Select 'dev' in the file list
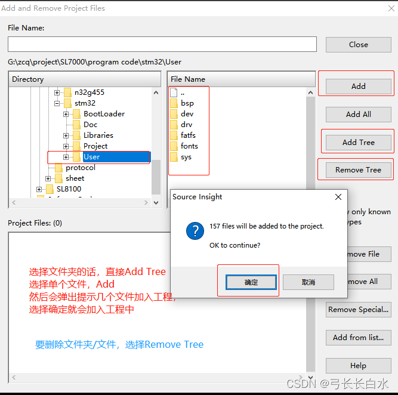The image size is (398, 395). pyautogui.click(x=187, y=114)
